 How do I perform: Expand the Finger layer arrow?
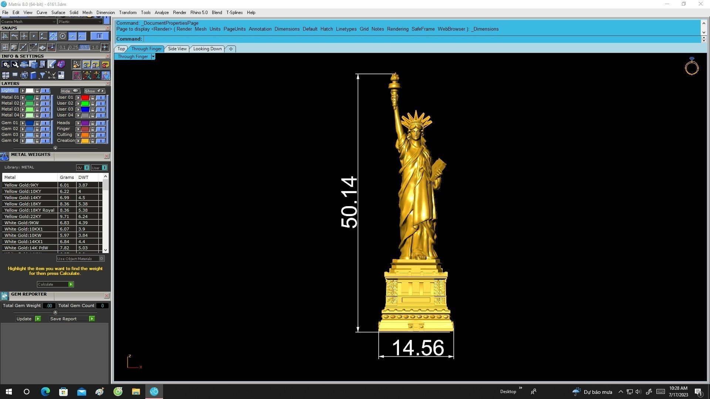(78, 129)
